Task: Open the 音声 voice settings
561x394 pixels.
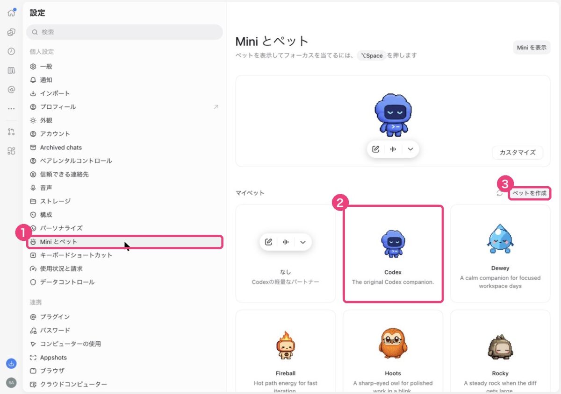Action: point(124,188)
